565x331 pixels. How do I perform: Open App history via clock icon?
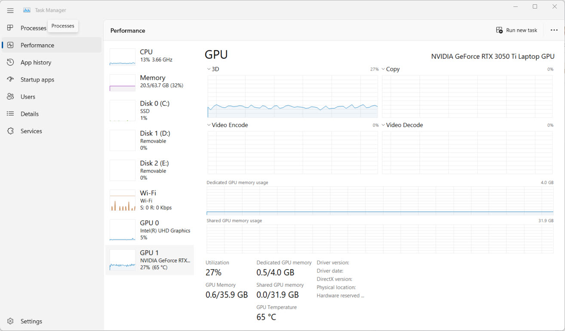[x=10, y=62]
